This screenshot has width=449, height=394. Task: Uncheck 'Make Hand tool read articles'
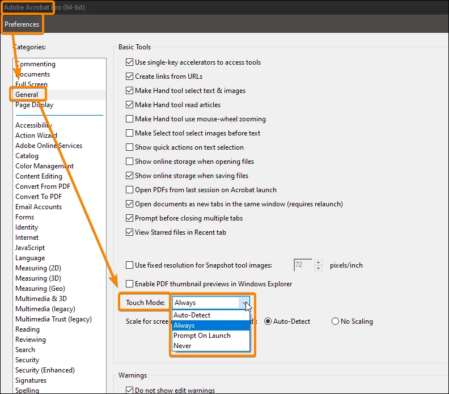[x=129, y=104]
